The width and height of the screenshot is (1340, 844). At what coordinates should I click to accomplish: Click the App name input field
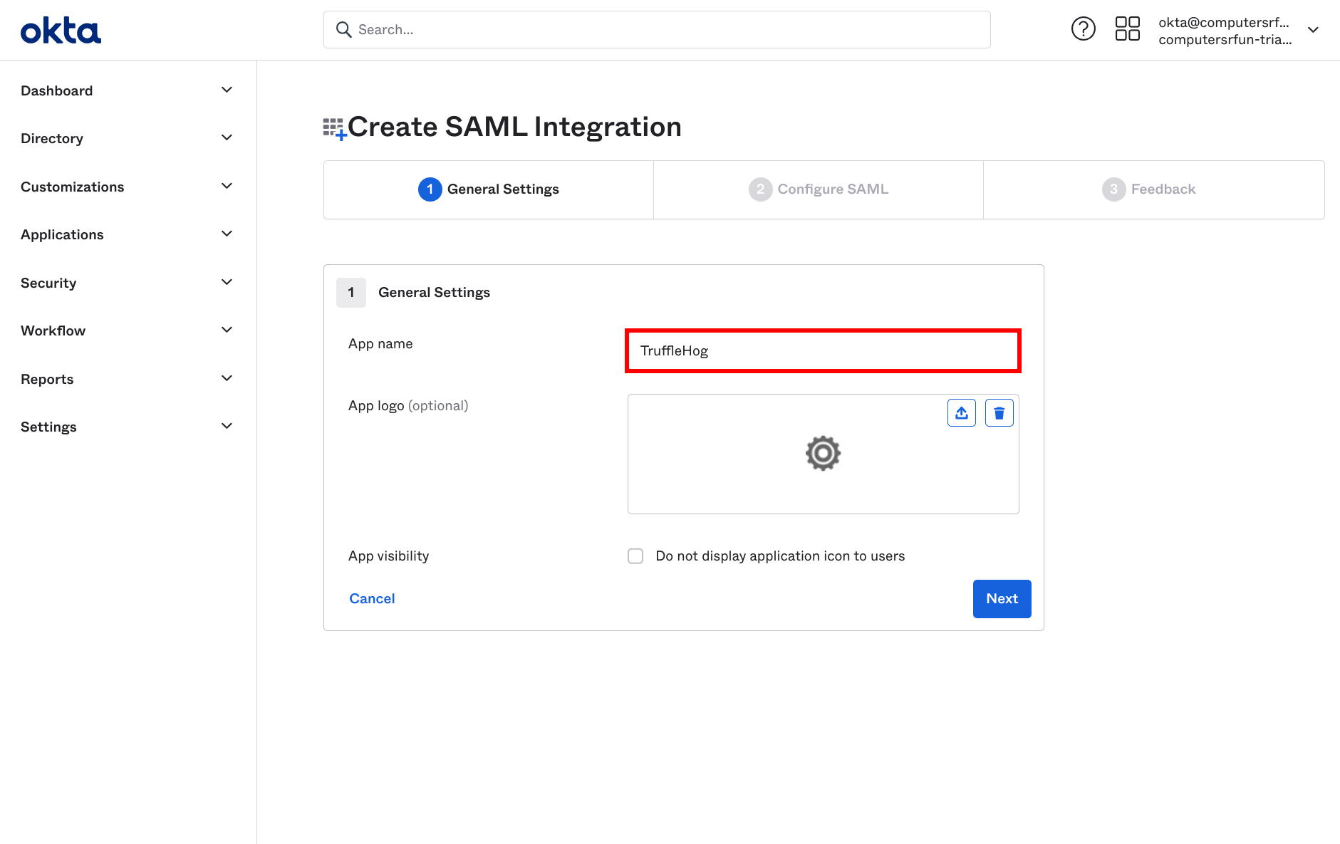[823, 351]
